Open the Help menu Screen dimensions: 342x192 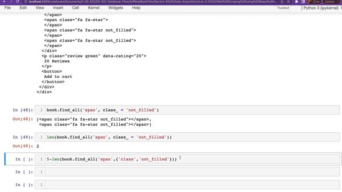tap(136, 7)
